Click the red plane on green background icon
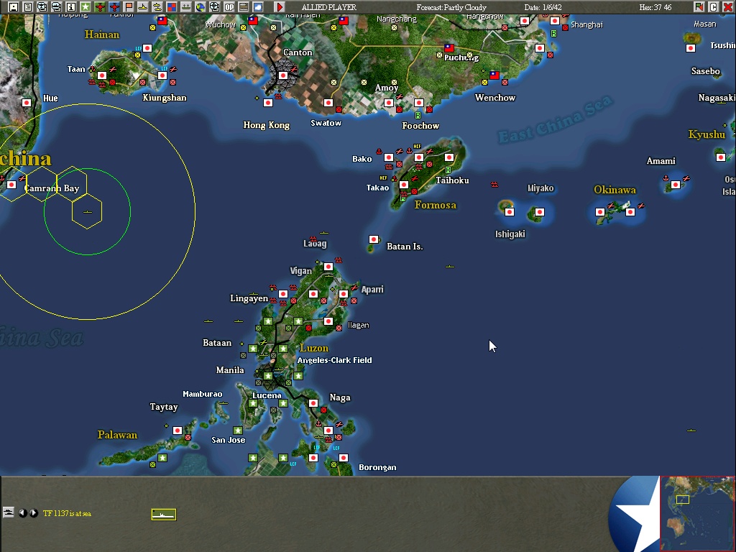This screenshot has width=736, height=552. pyautogui.click(x=99, y=7)
